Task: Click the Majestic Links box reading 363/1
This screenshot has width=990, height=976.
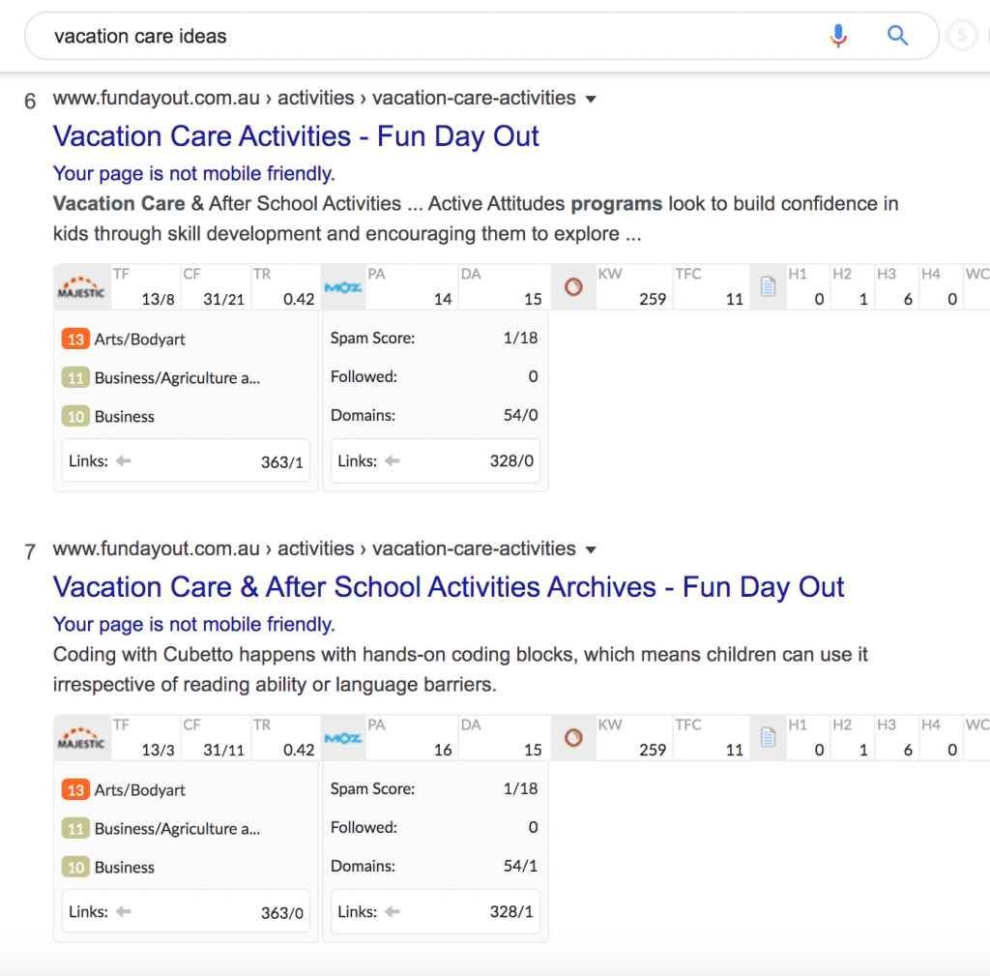Action: (x=186, y=460)
